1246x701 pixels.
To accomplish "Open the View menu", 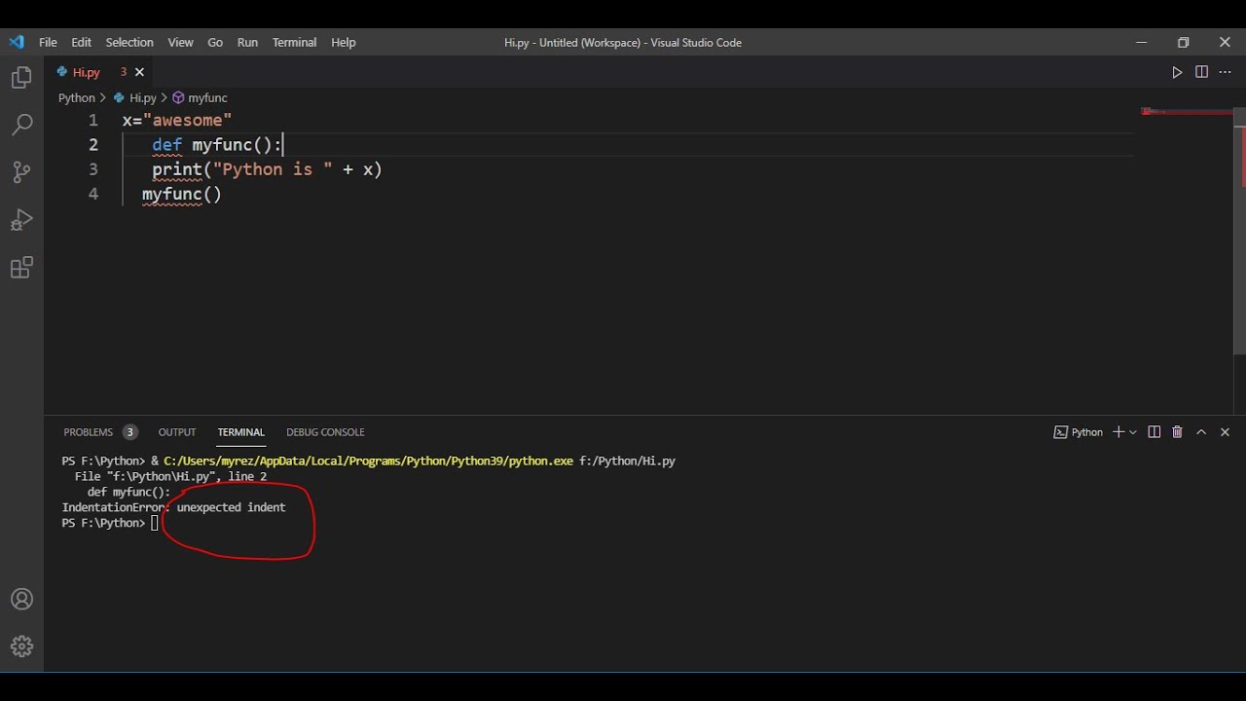I will click(x=180, y=42).
